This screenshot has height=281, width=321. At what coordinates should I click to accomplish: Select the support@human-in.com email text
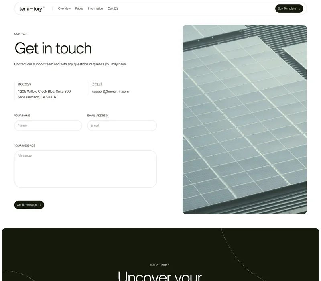111,92
